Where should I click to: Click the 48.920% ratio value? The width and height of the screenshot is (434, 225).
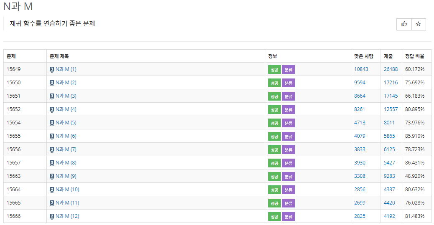pos(415,176)
